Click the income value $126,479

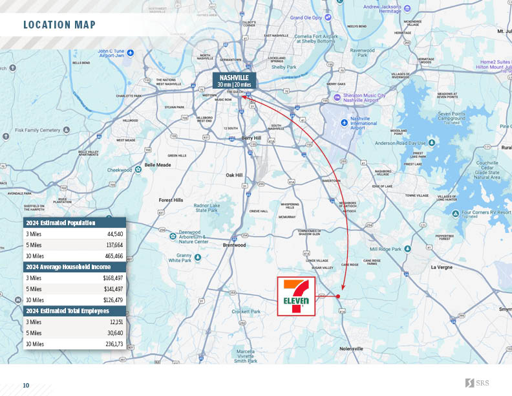tap(113, 300)
